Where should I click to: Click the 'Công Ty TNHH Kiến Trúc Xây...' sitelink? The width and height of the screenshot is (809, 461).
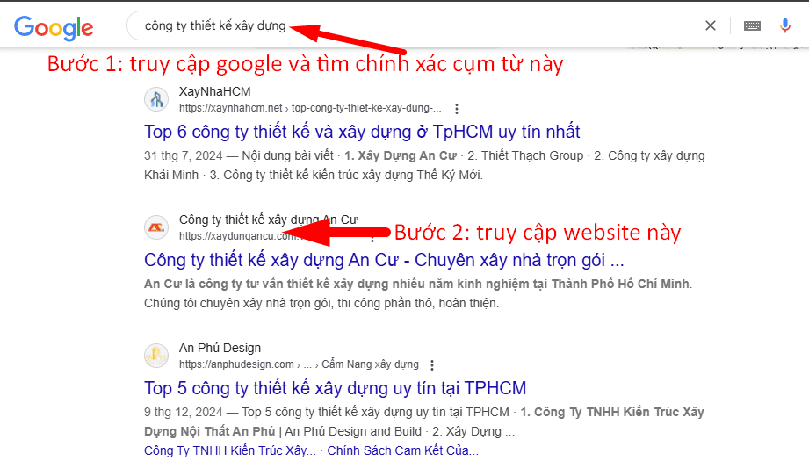229,450
